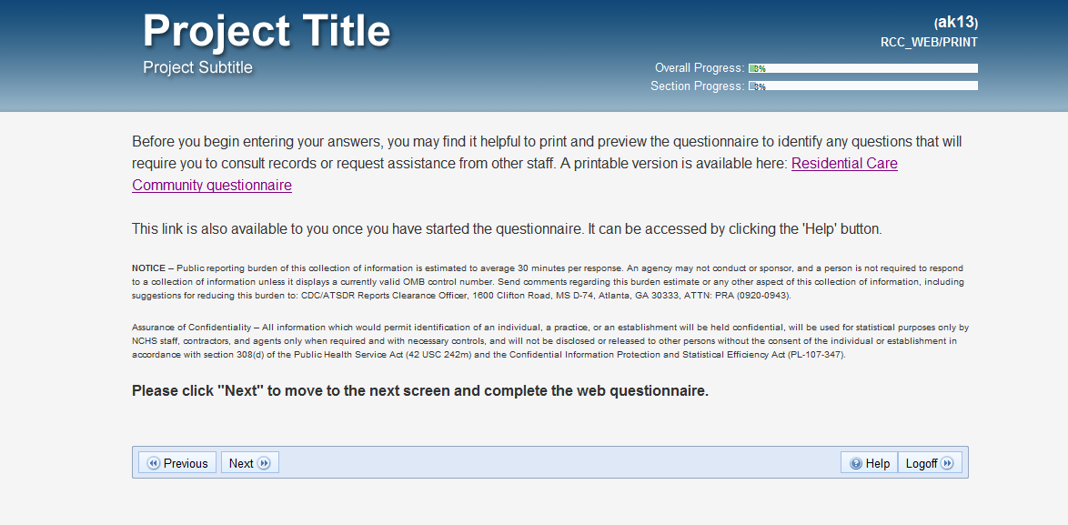Click the back-arrow icon on Previous button
This screenshot has width=1068, height=525.
click(153, 463)
